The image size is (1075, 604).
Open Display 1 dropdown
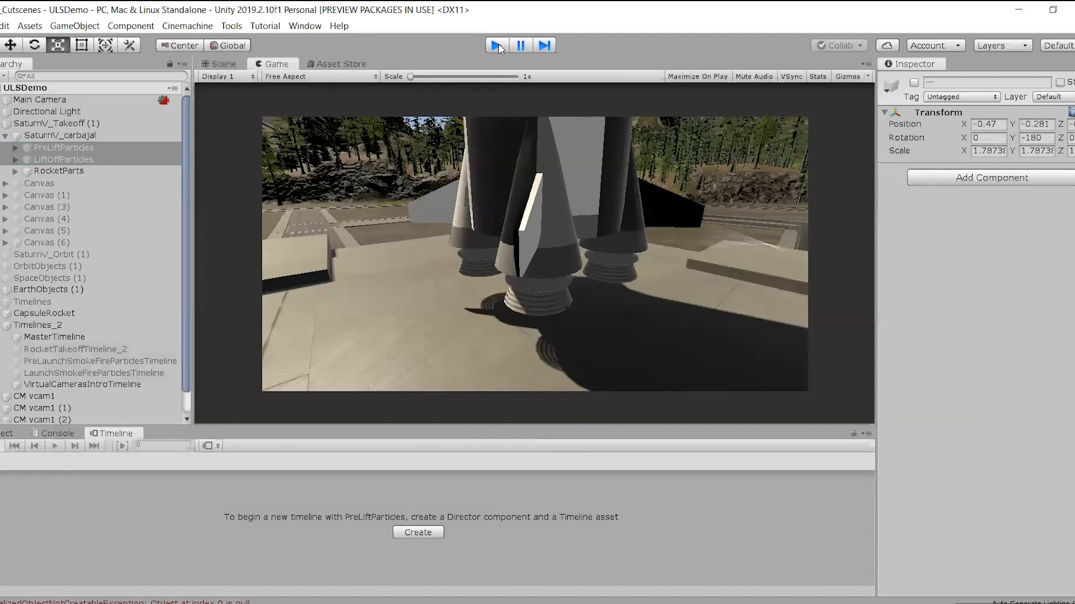(228, 77)
